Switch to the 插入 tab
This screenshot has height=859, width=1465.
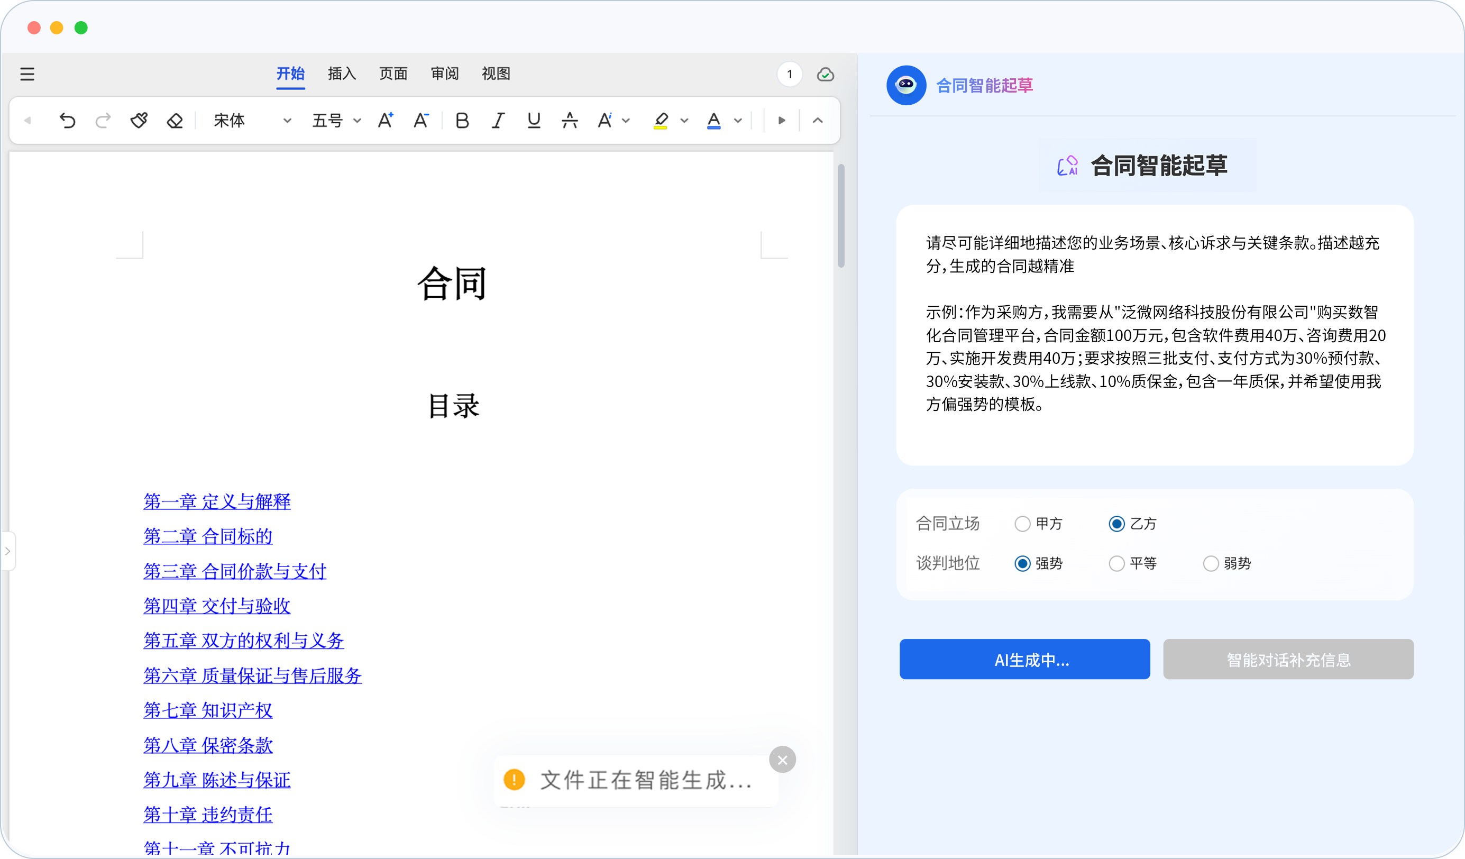342,74
